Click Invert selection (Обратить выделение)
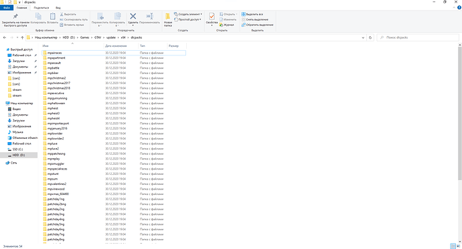 [258, 25]
